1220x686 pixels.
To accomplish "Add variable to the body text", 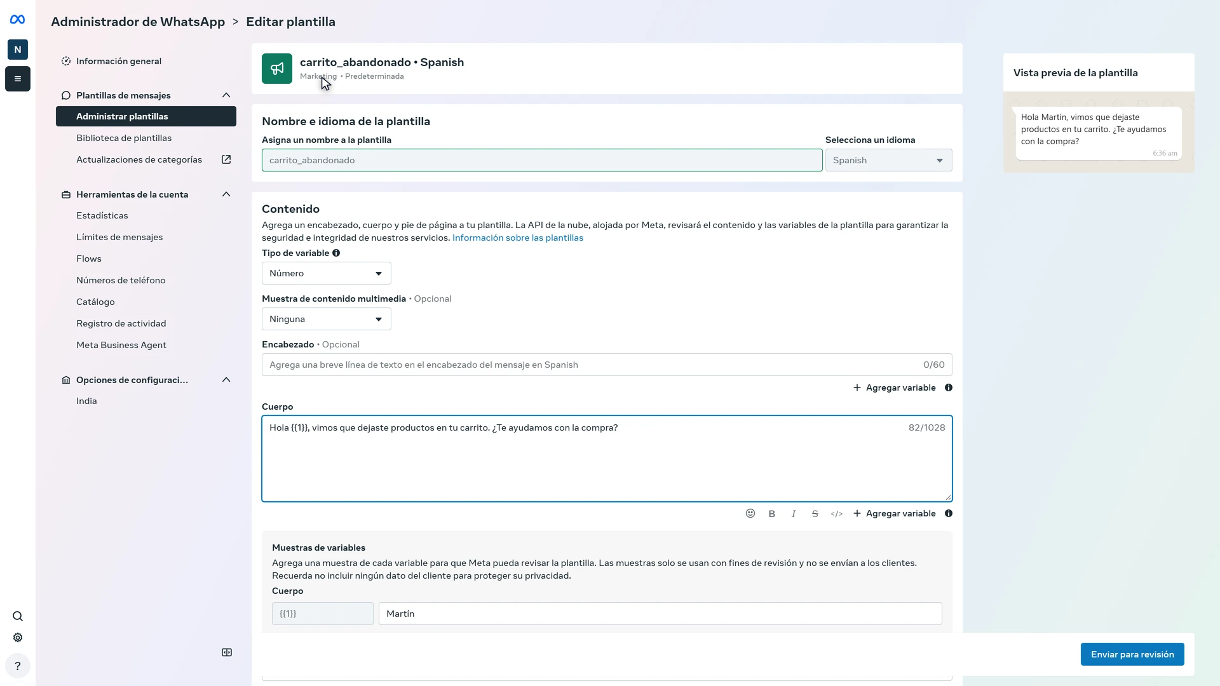I will click(894, 513).
